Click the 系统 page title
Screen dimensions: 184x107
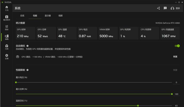tap(18, 8)
